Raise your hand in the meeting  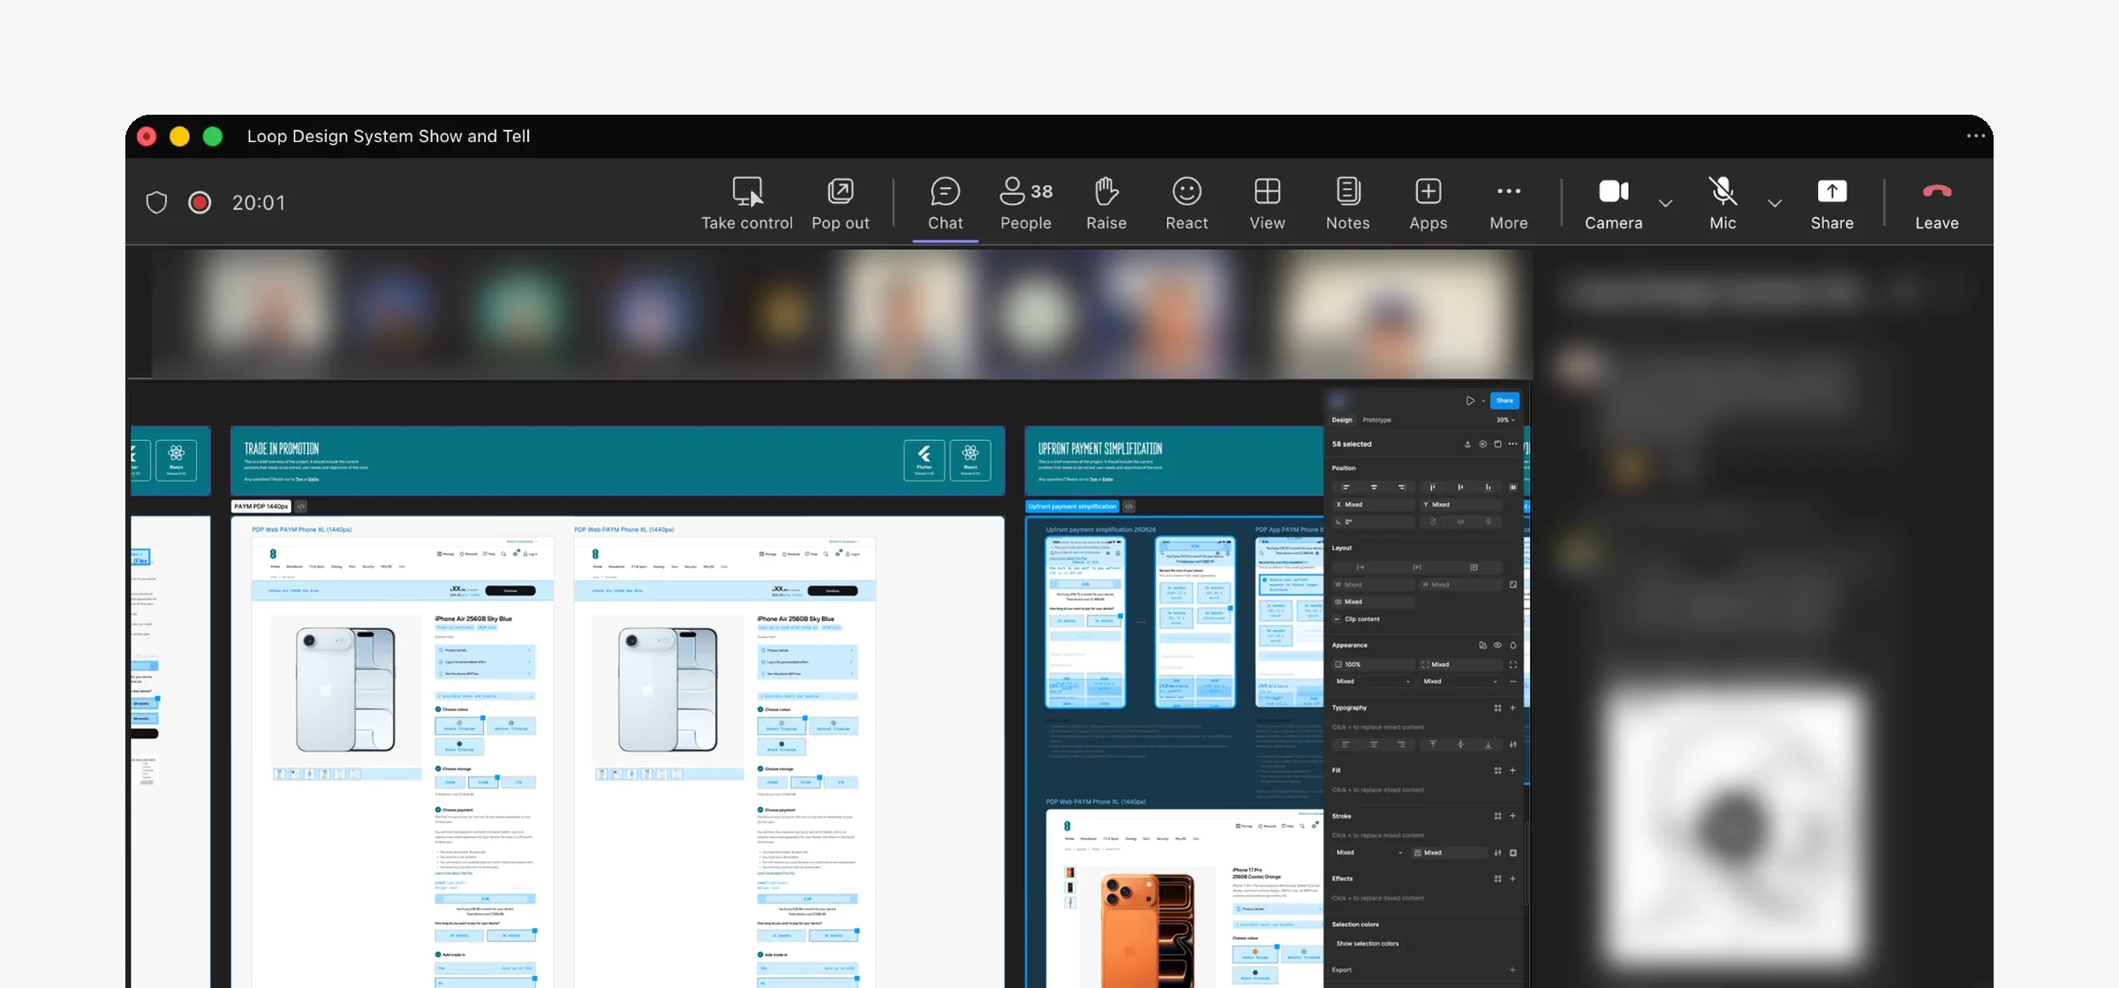point(1106,204)
